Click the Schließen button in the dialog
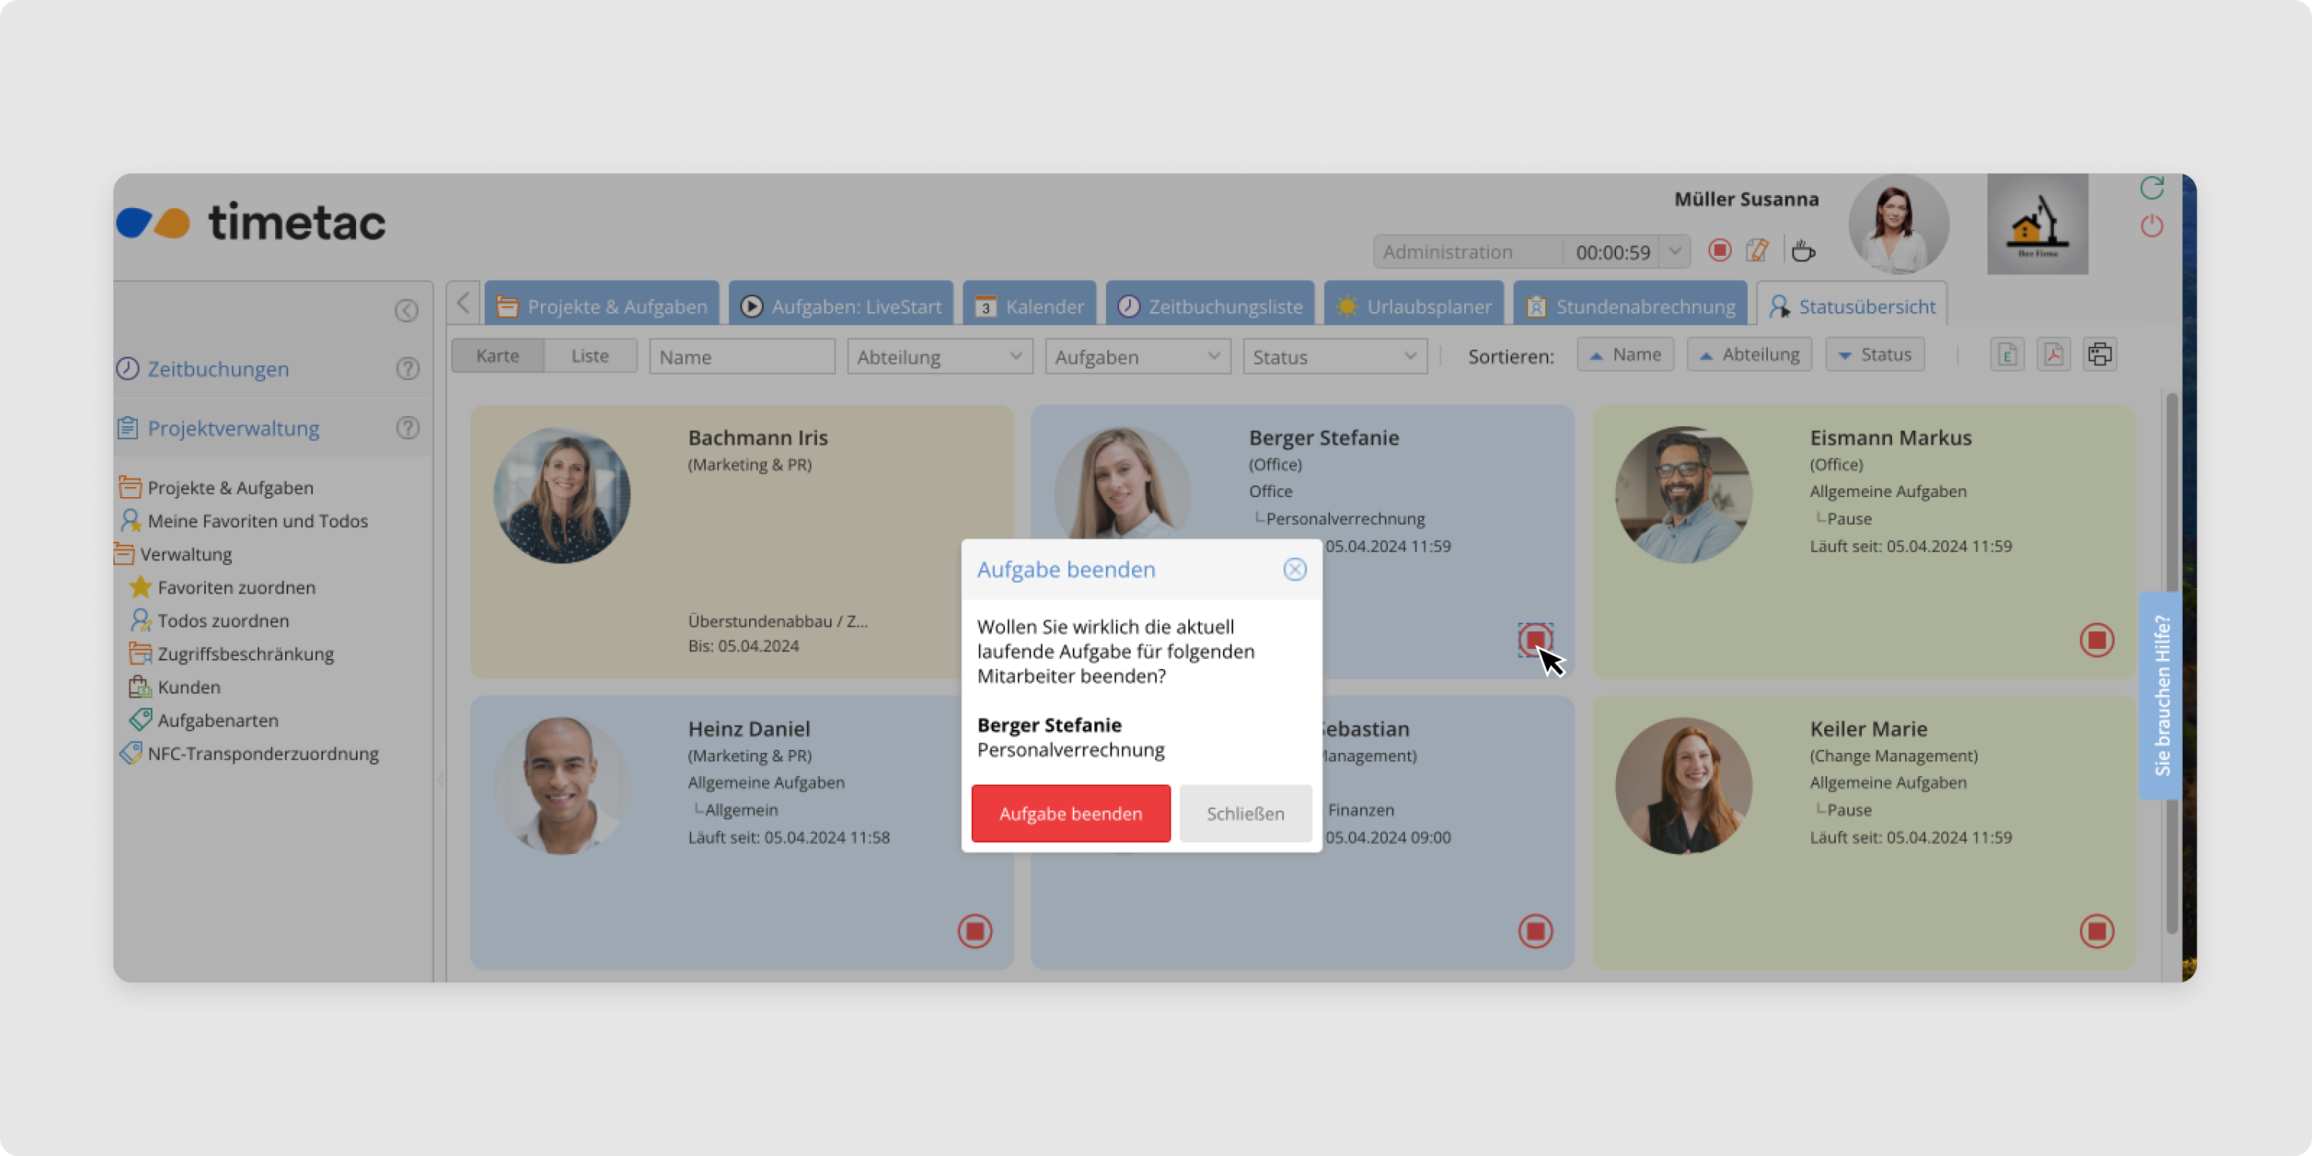This screenshot has width=2312, height=1156. pyautogui.click(x=1245, y=813)
